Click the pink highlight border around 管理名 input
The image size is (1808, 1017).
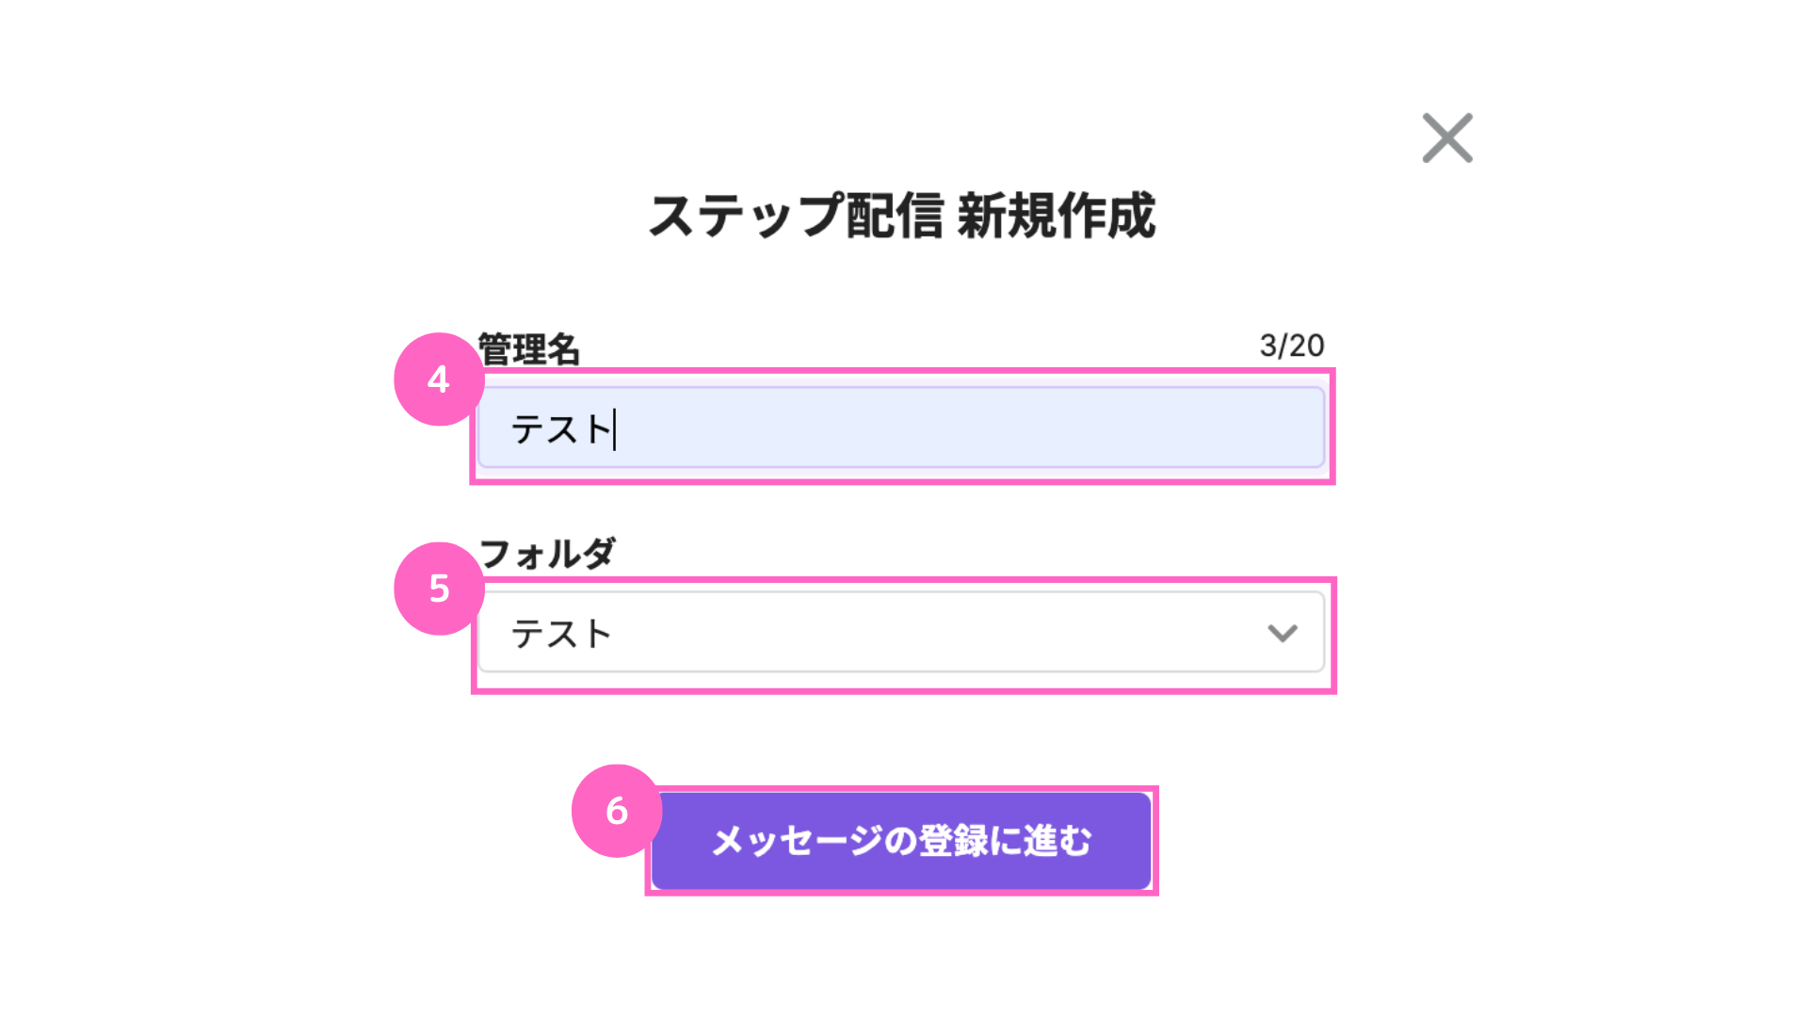902,370
